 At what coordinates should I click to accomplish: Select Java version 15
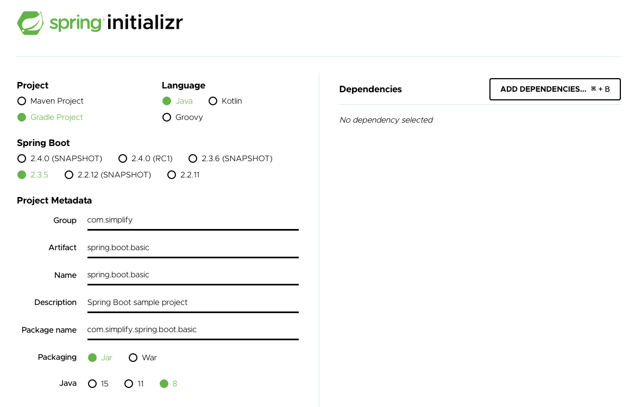click(x=92, y=384)
